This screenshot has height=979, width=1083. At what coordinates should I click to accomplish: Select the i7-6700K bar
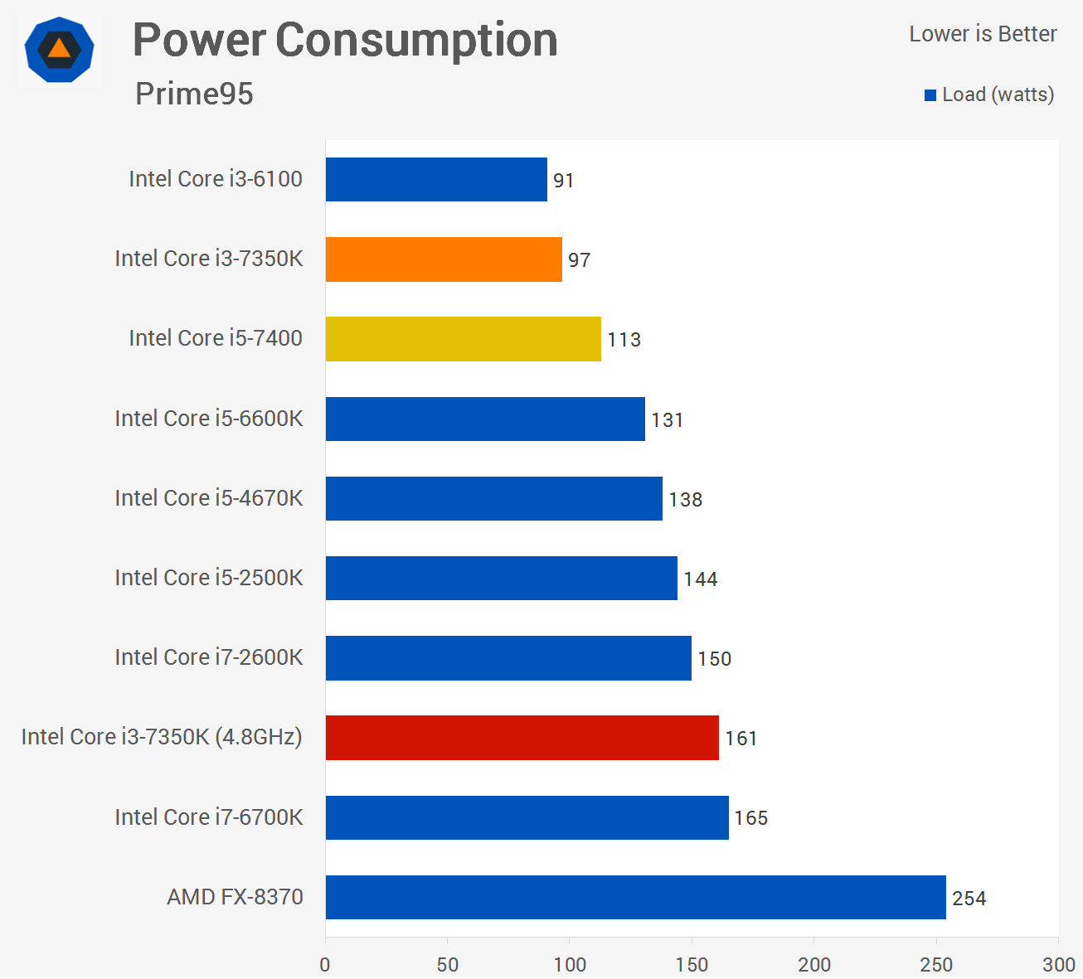coord(527,817)
